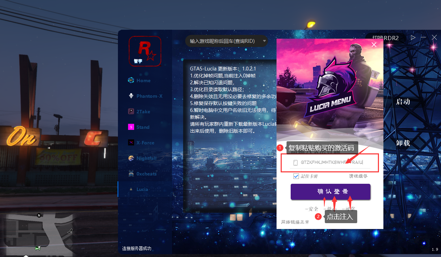Image resolution: width=441 pixels, height=257 pixels.
Task: Click the version number 1.9
Action: [435, 249]
